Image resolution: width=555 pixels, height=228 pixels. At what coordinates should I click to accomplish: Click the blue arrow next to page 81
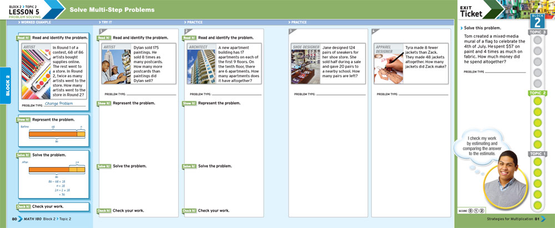pos(543,219)
